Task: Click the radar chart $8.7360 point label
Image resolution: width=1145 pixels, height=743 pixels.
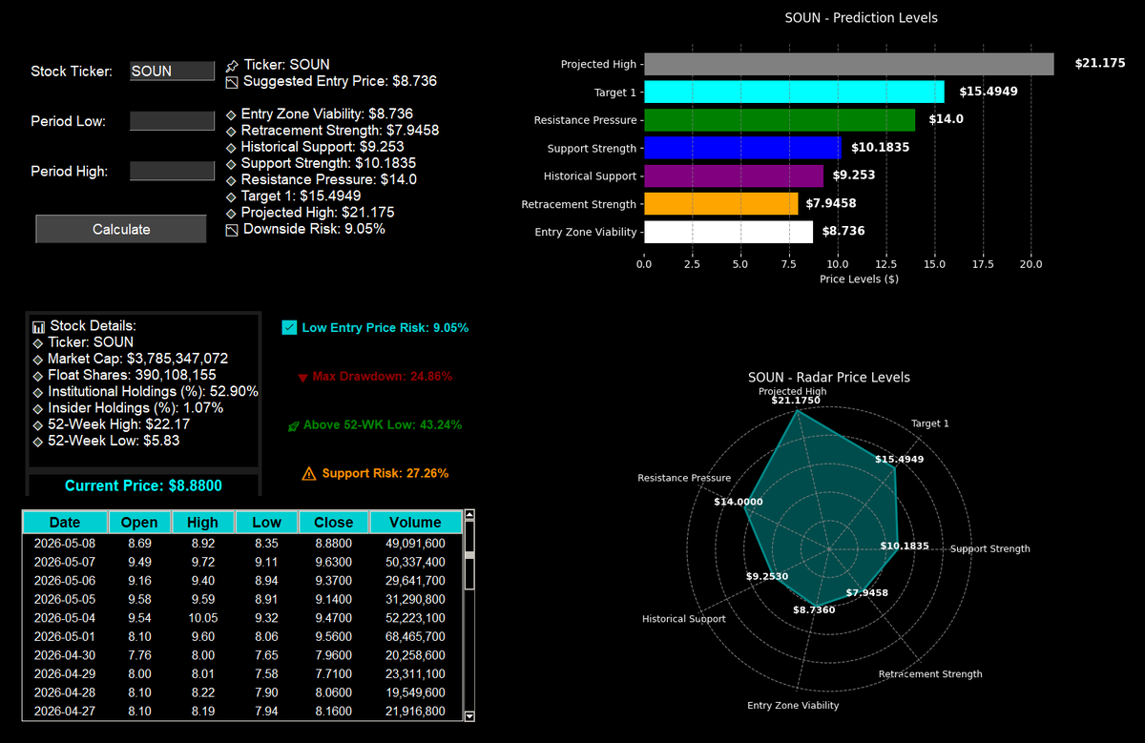Action: coord(815,609)
